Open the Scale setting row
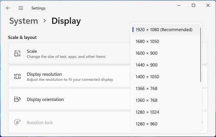The image size is (216, 137). 108,53
